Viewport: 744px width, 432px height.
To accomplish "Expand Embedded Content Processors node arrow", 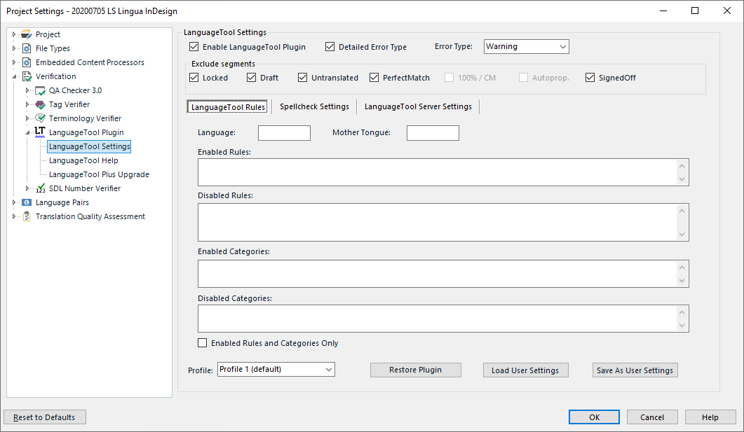I will point(14,62).
